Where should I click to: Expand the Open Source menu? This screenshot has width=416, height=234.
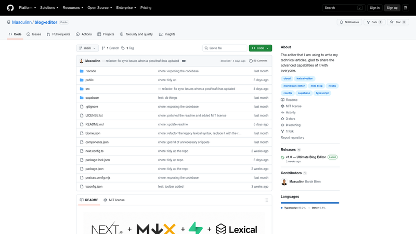tap(100, 8)
